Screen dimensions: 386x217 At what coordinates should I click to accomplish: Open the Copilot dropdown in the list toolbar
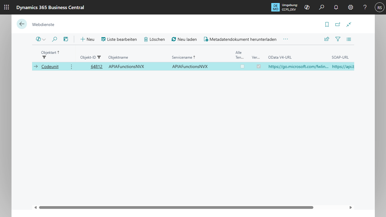(41, 39)
